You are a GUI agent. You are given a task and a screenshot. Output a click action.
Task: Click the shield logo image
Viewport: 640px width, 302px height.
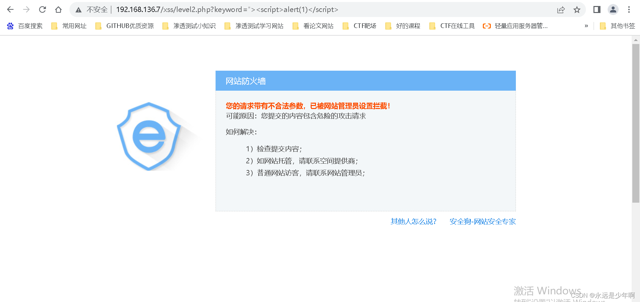pyautogui.click(x=149, y=136)
